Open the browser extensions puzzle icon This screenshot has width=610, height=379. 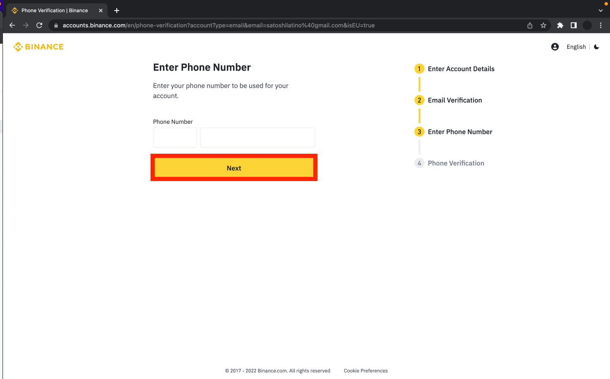pyautogui.click(x=560, y=25)
